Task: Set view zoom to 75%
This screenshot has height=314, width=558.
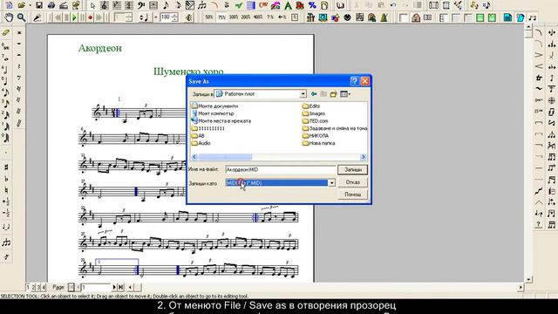Action: pyautogui.click(x=221, y=17)
